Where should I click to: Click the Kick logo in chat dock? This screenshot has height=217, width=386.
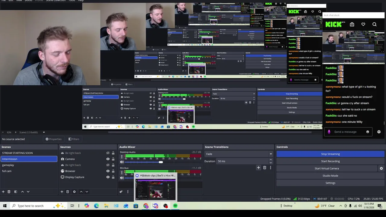pos(334,24)
